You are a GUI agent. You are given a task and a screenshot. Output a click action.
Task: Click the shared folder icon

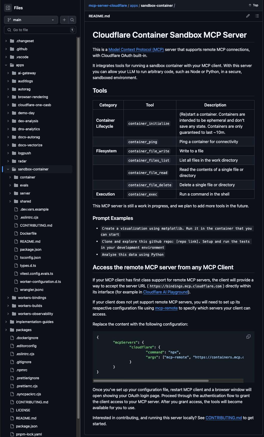pyautogui.click(x=16, y=201)
